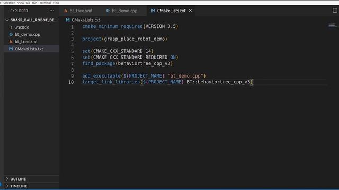
Task: Click find_package on line 7
Action: (99, 63)
